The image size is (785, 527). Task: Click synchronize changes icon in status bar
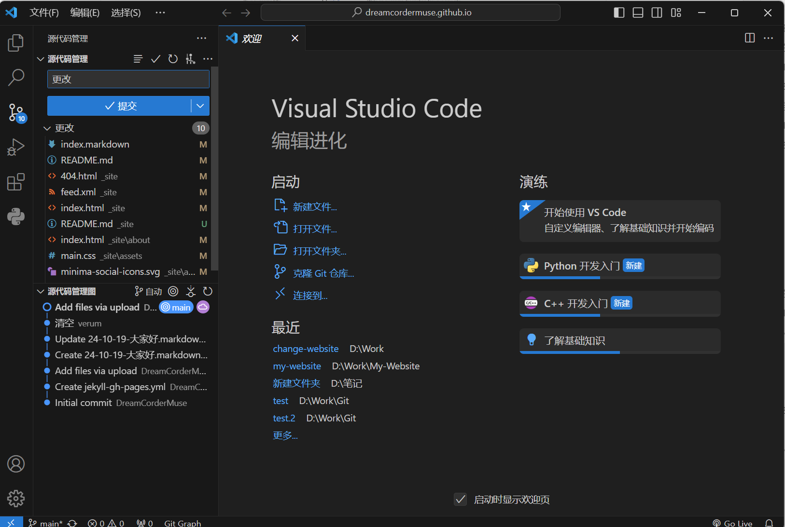click(72, 523)
